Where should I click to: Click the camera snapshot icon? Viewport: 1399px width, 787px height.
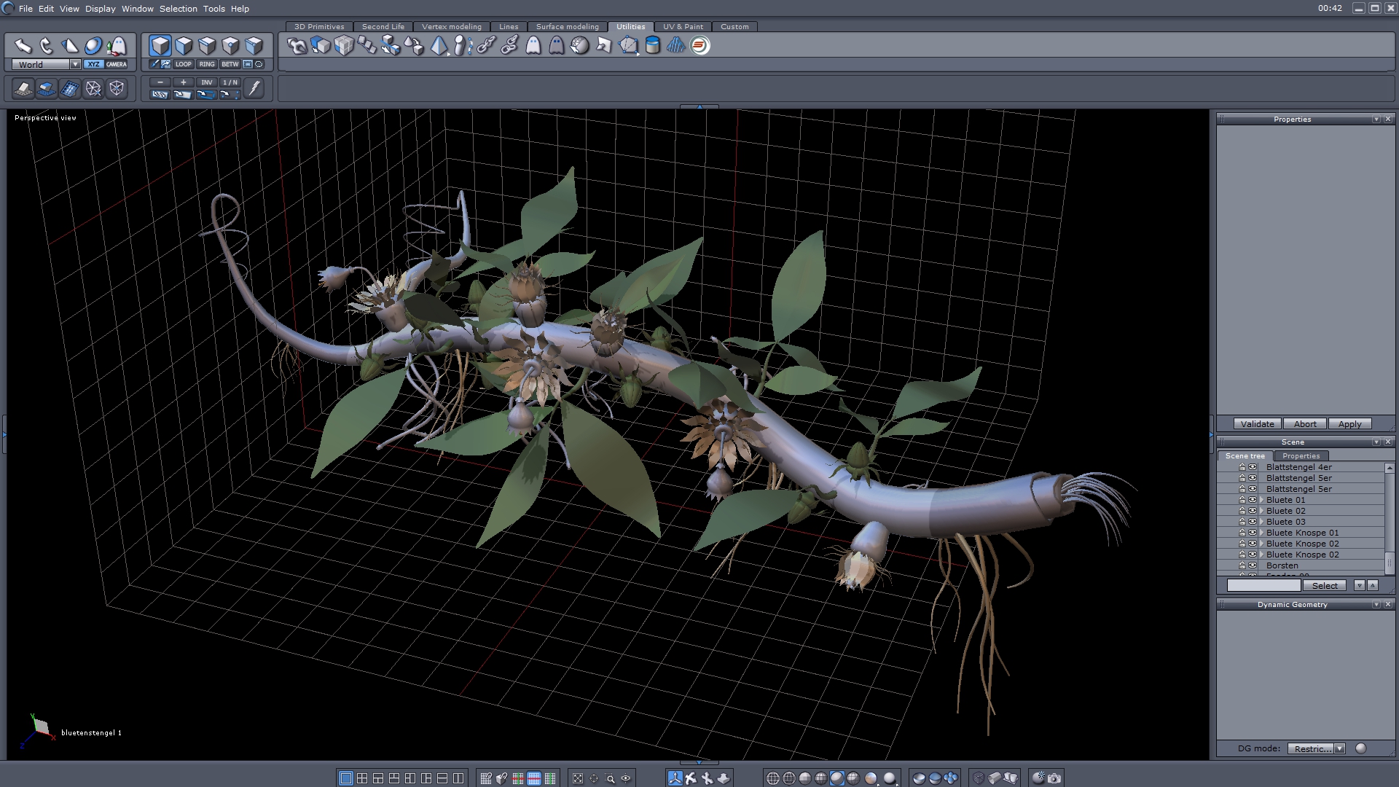[1054, 778]
